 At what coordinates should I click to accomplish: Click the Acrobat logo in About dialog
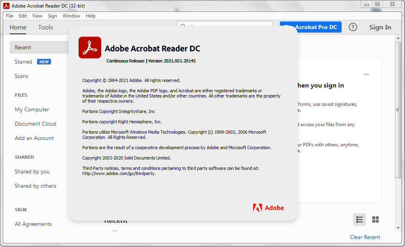tap(90, 48)
